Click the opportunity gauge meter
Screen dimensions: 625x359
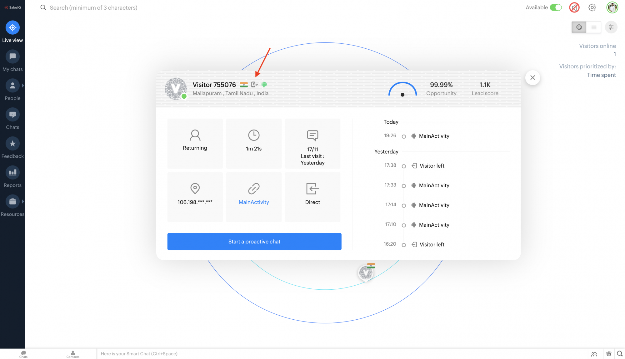[402, 90]
